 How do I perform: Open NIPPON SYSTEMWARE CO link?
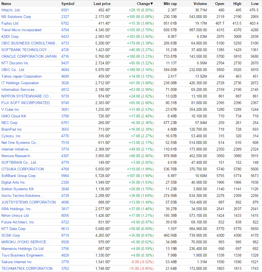tap(26, 96)
